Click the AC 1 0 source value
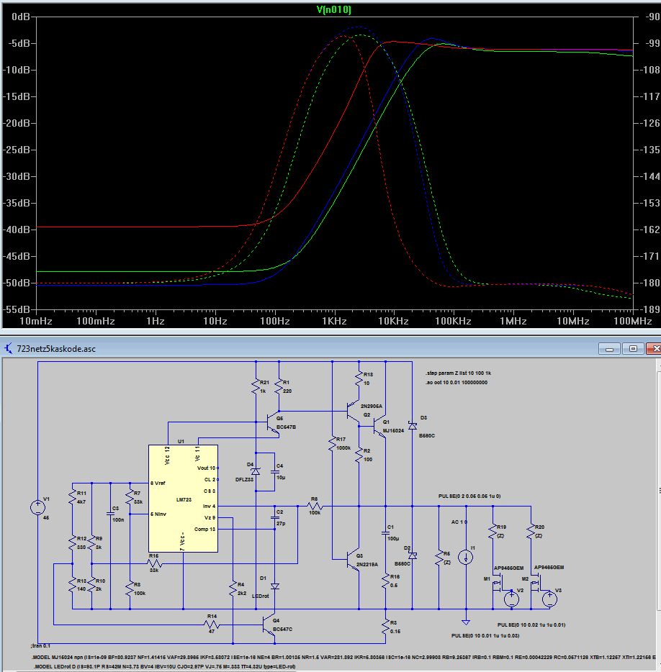 pyautogui.click(x=459, y=522)
